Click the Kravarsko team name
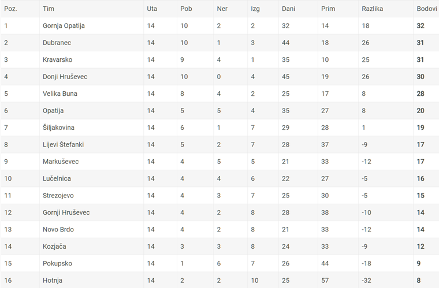 click(57, 60)
